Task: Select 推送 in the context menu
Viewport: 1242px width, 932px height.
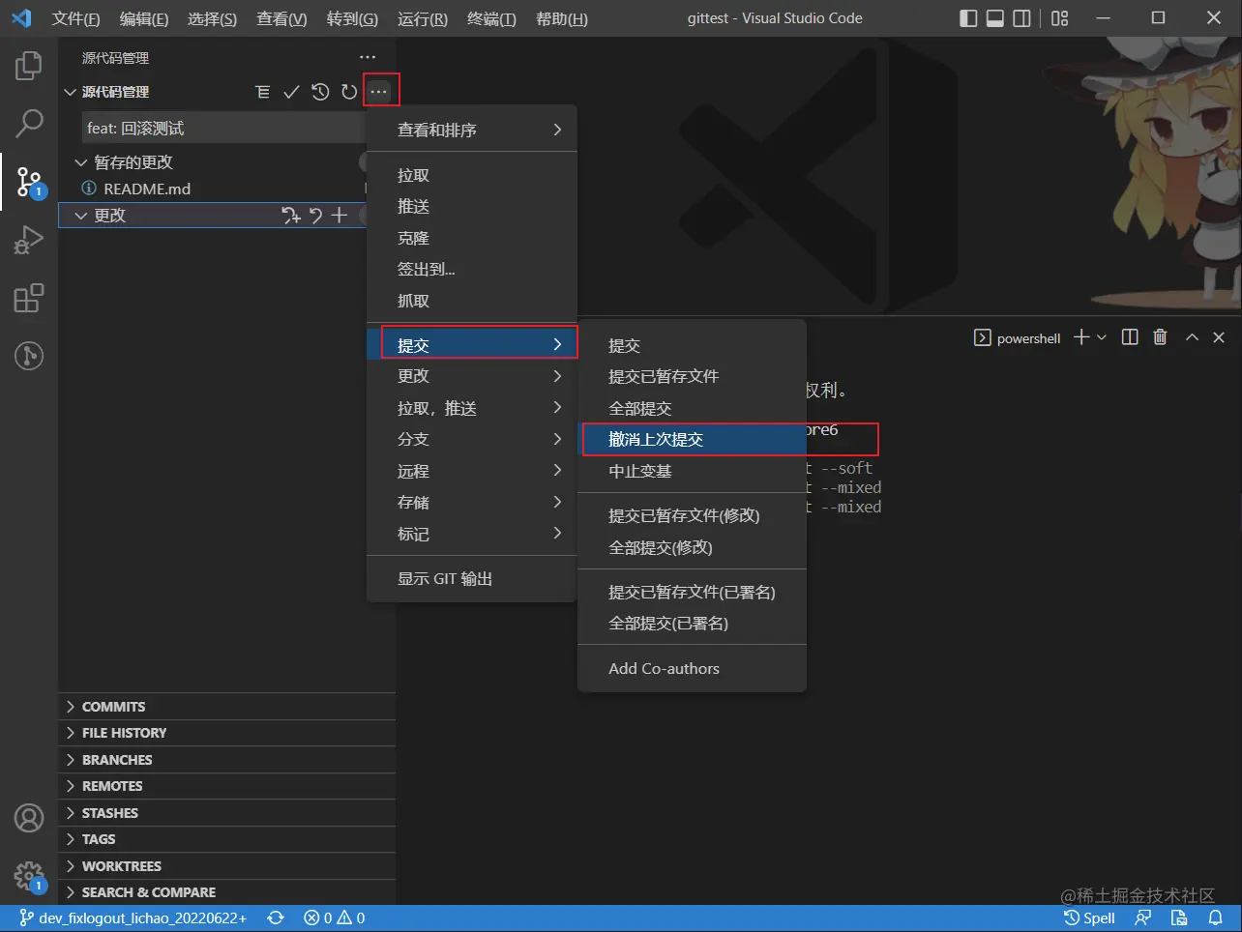Action: click(472, 206)
